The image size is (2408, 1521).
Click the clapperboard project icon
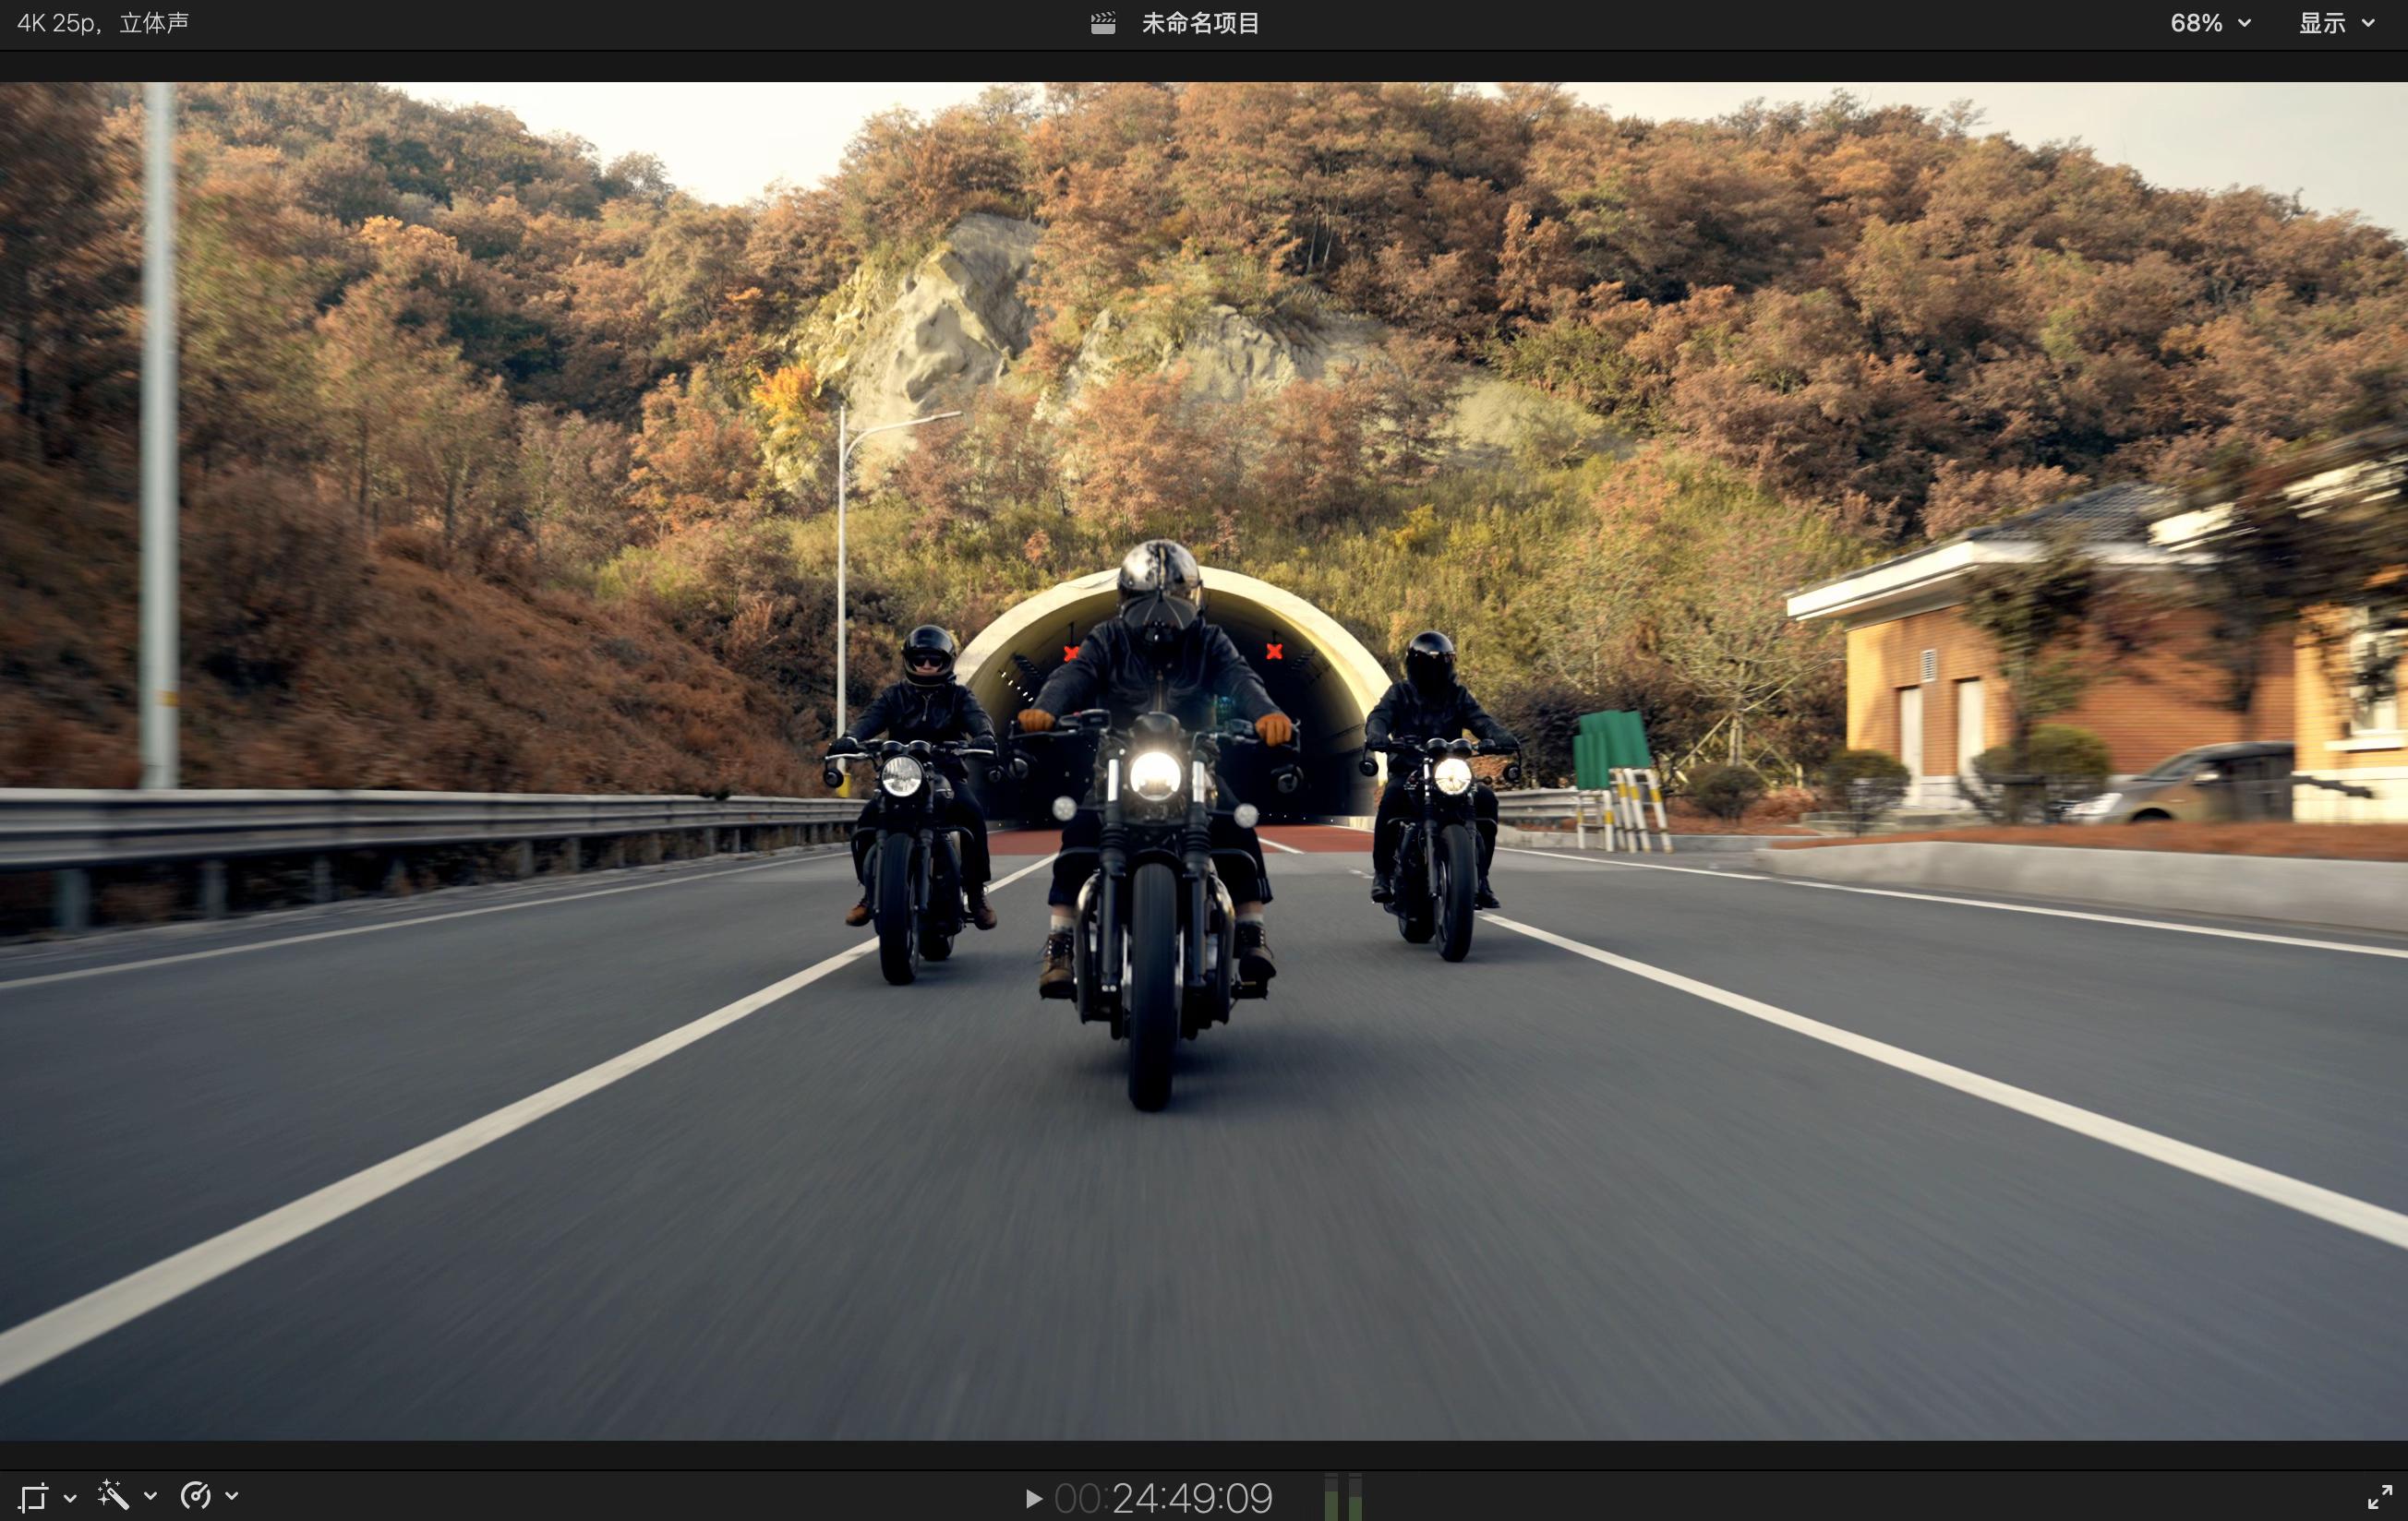pos(1103,23)
